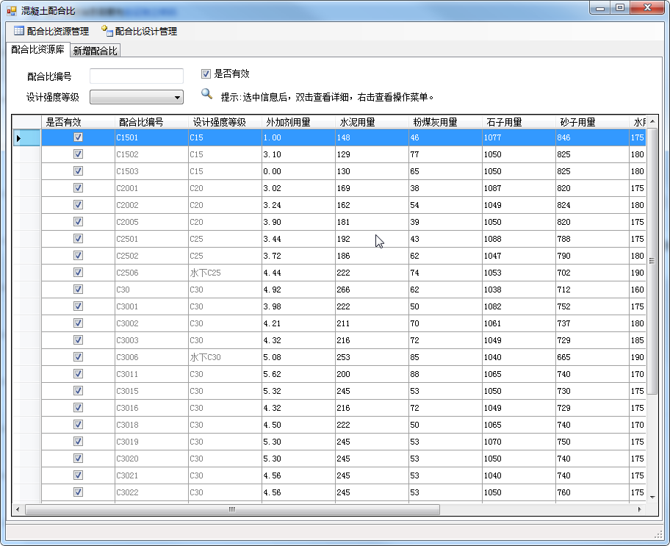Switch to the 新增配合比 tab

pos(95,51)
